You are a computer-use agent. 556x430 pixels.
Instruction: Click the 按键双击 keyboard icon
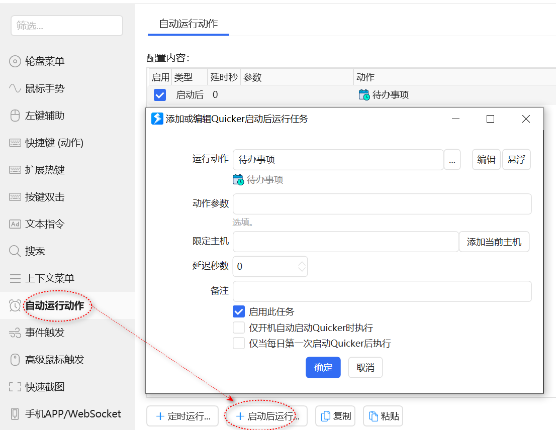[15, 197]
